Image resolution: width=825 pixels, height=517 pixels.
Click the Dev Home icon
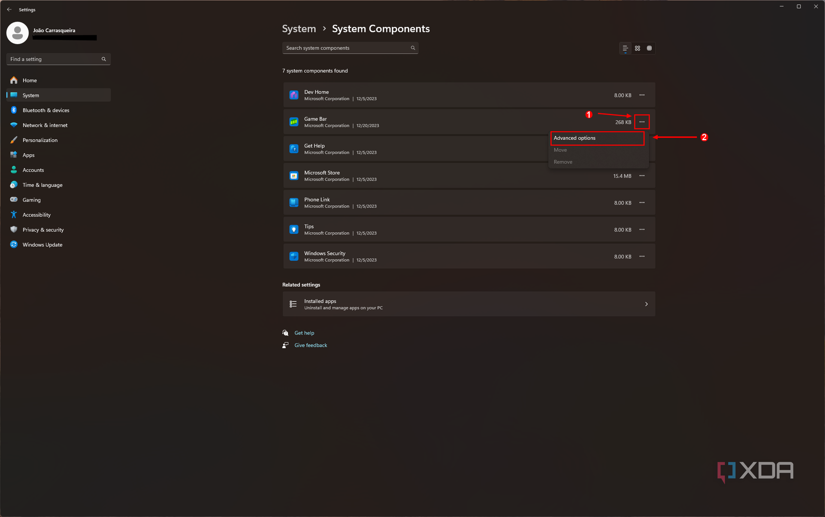click(x=293, y=94)
